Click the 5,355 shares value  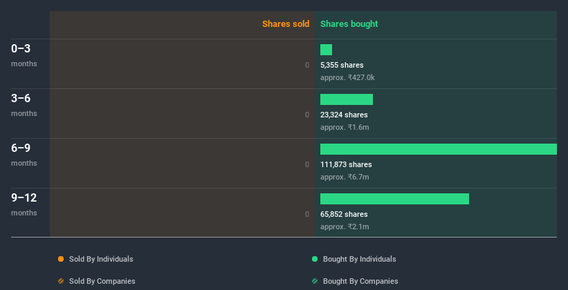[342, 65]
